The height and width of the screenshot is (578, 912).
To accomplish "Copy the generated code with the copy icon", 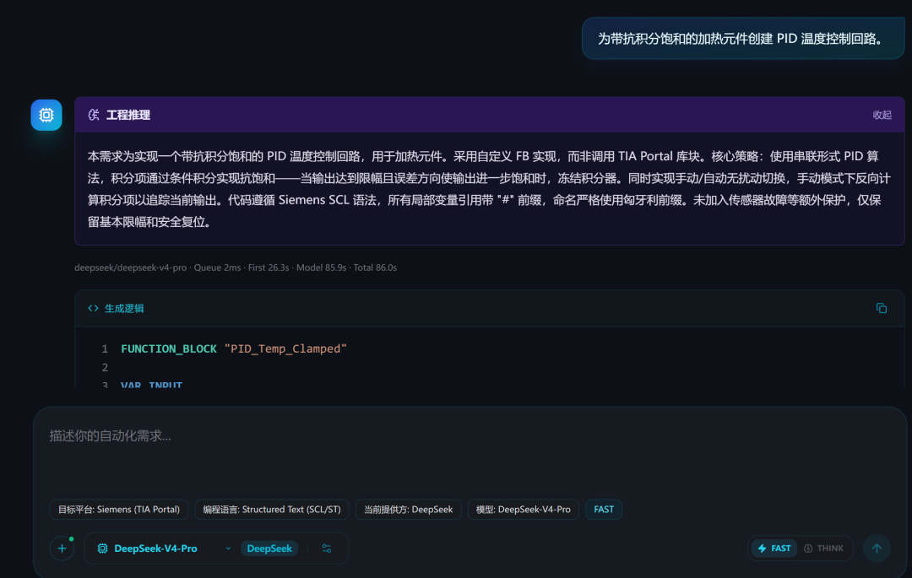I will click(x=881, y=309).
